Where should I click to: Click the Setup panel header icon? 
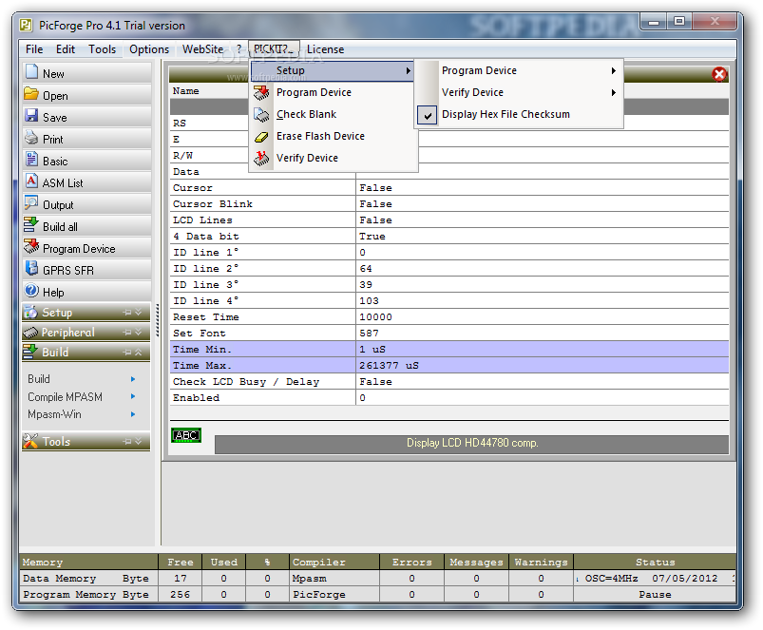pos(30,312)
